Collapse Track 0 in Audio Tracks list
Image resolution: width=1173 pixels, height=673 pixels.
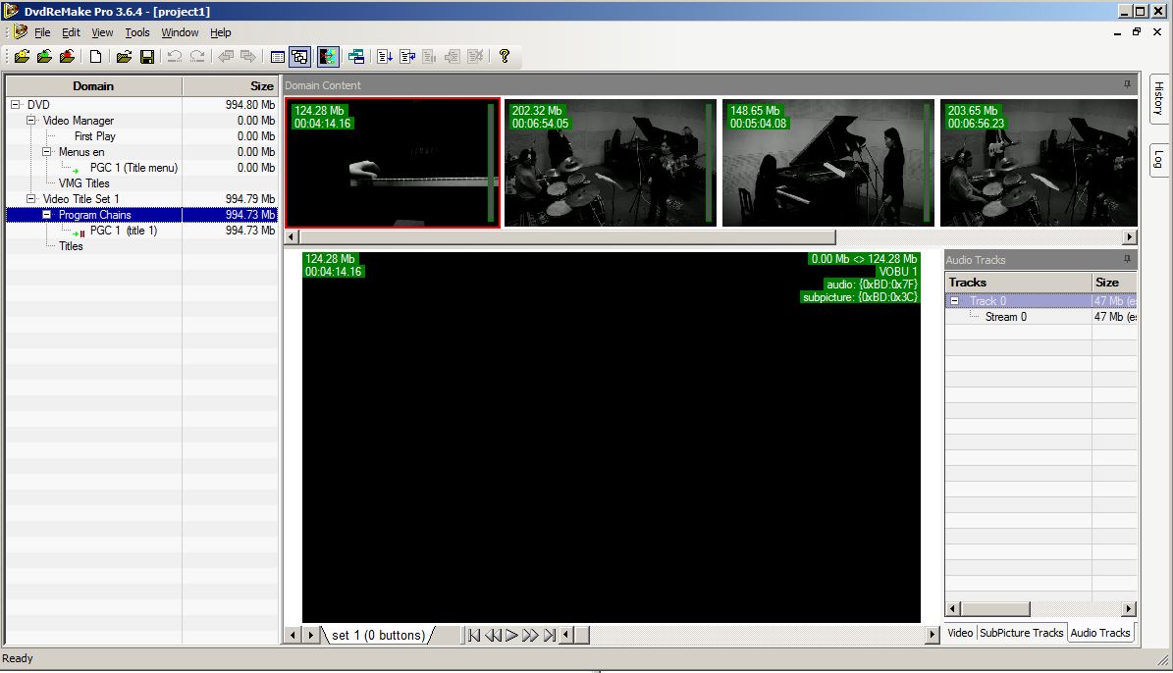click(954, 300)
